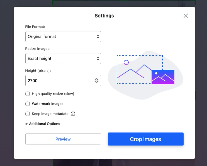Open the Resize Images dropdown
Image resolution: width=207 pixels, height=166 pixels.
pos(63,58)
